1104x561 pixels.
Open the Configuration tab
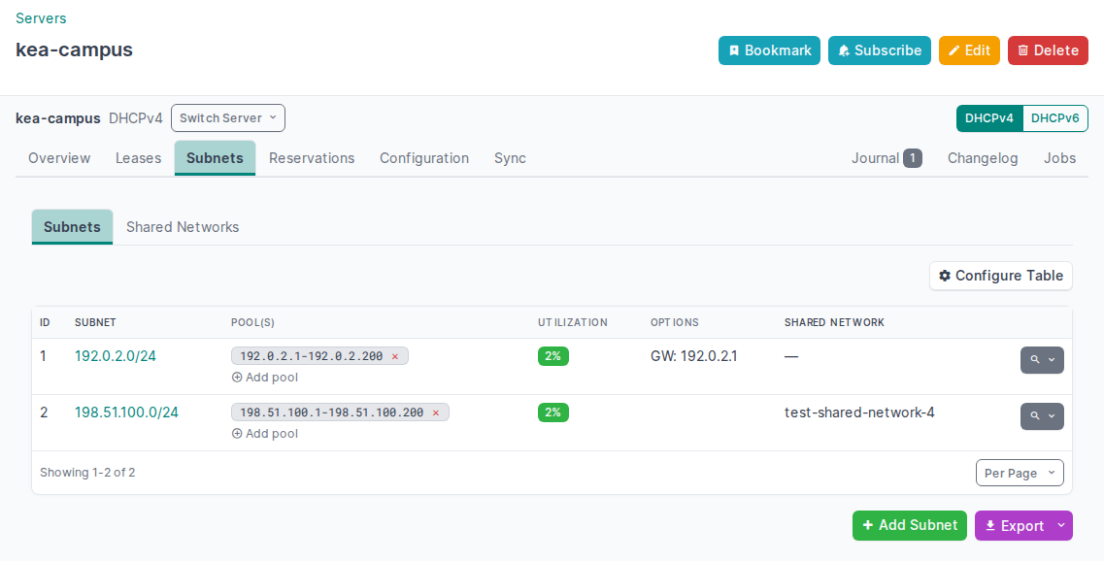[424, 158]
